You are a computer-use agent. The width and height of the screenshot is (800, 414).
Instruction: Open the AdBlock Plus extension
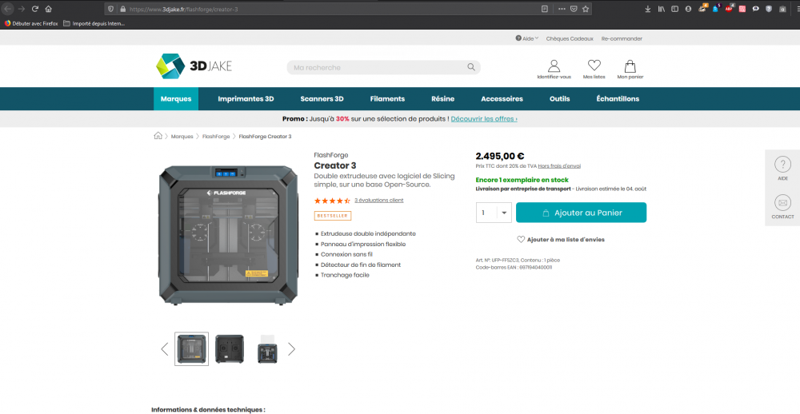(729, 9)
